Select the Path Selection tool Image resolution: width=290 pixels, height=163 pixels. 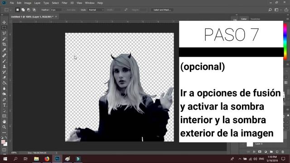click(4, 110)
